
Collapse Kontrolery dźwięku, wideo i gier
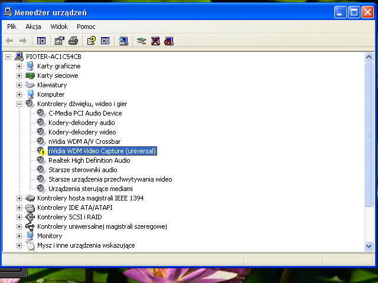coord(19,104)
